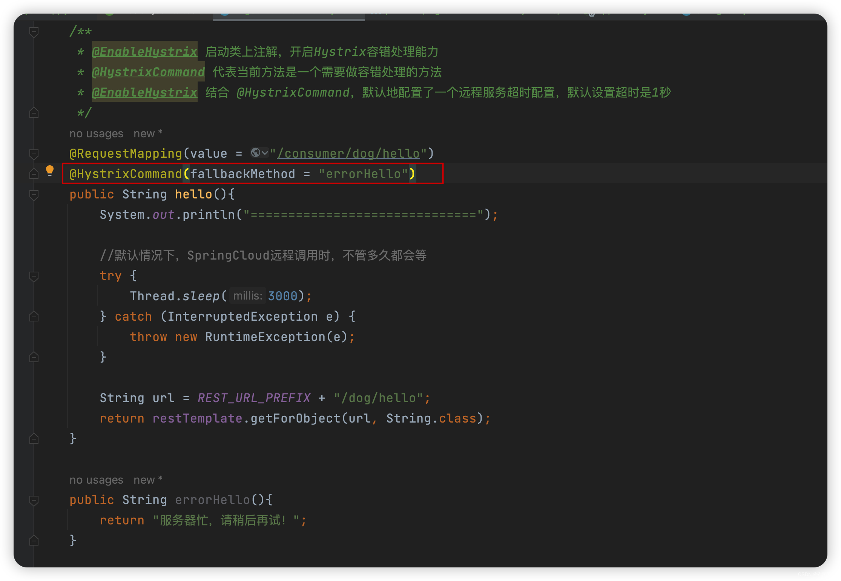Toggle the fold marker beside @RequestMapping
This screenshot has width=841, height=581.
pos(34,154)
